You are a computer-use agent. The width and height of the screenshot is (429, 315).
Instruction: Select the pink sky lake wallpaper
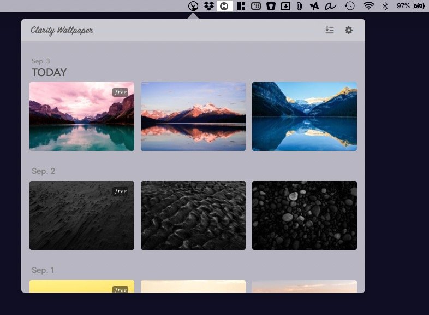[82, 116]
